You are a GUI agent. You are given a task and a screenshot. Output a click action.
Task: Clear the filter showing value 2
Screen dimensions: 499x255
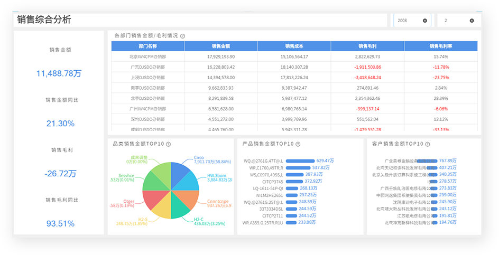point(472,21)
